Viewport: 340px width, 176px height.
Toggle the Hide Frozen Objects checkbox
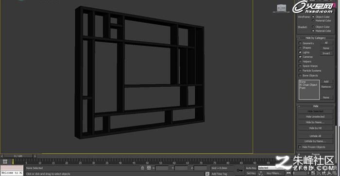(300, 147)
